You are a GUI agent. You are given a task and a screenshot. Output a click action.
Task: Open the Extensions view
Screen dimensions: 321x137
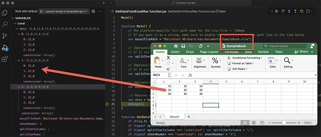pos(4,59)
